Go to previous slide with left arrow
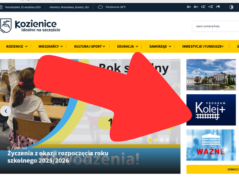The image size is (239, 180). pyautogui.click(x=6, y=111)
